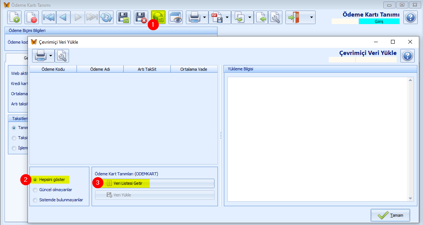Click the exit door icon
Viewport: 423px width, 225px height.
tap(294, 17)
